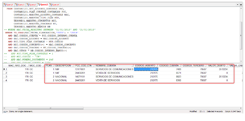
Task: Click NIF cell in row 2
Action: 64,73
